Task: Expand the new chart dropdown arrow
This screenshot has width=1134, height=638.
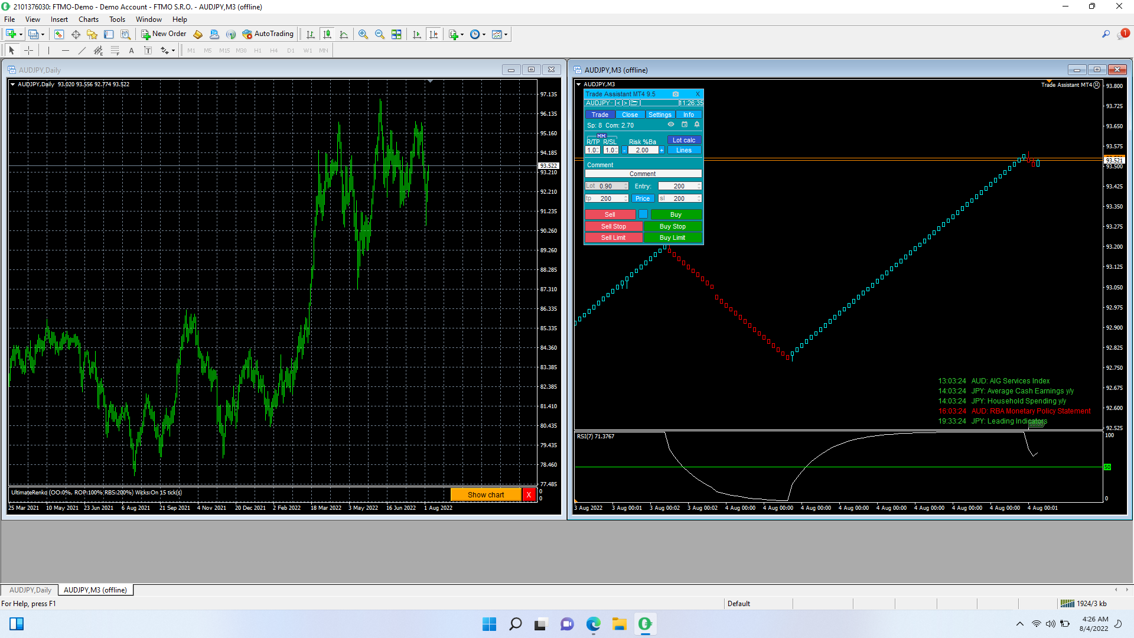Action: 21,34
